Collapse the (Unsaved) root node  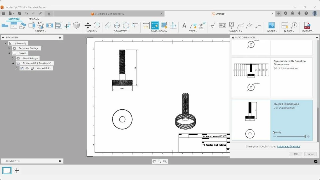tap(5, 43)
